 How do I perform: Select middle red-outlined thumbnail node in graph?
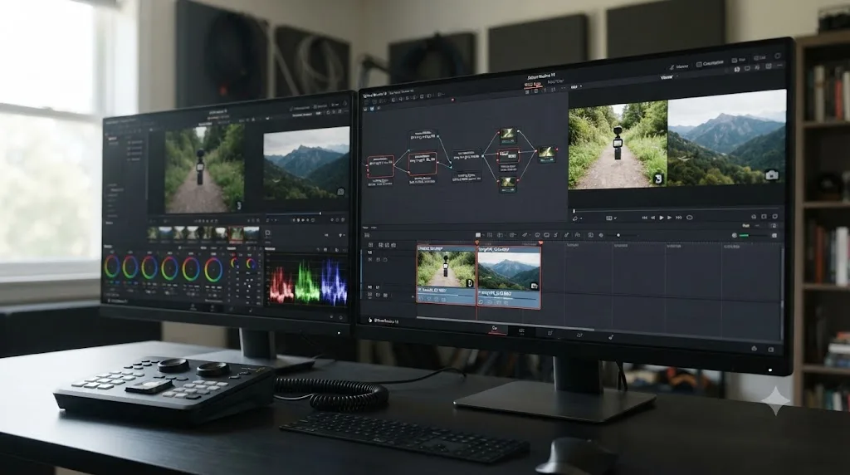click(x=508, y=157)
